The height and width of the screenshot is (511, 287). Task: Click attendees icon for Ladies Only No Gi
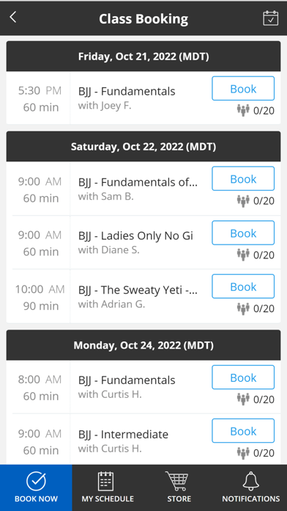tap(243, 255)
